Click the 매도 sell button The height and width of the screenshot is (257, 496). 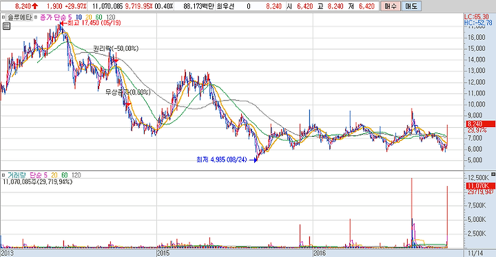coord(411,6)
